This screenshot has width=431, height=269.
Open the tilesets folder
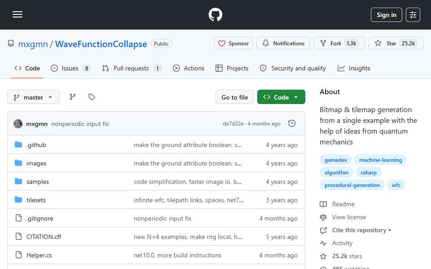[36, 200]
